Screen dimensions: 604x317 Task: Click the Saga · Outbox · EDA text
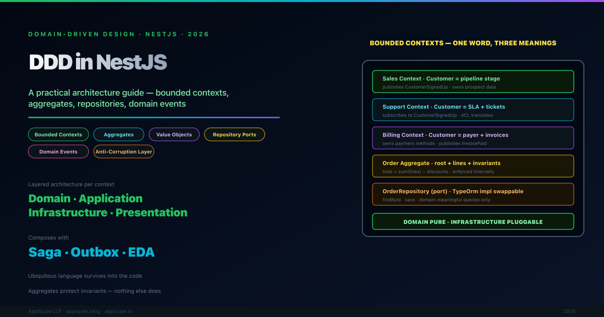(91, 252)
